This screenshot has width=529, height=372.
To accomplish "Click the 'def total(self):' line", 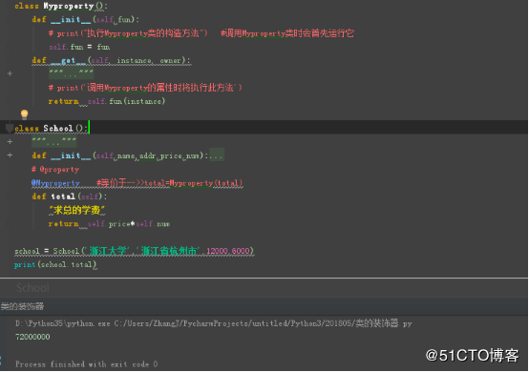I will click(x=69, y=196).
